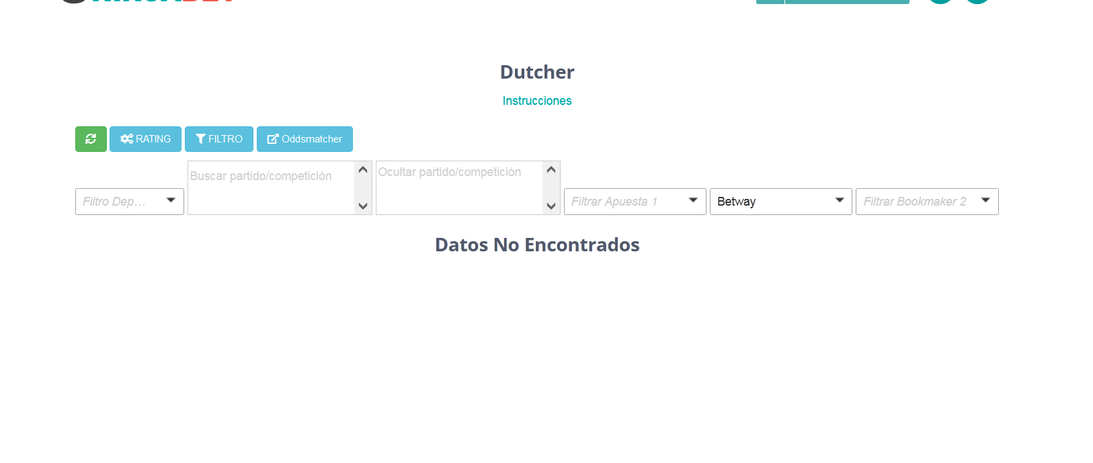Click the Datos No Encontrados message

pos(537,245)
